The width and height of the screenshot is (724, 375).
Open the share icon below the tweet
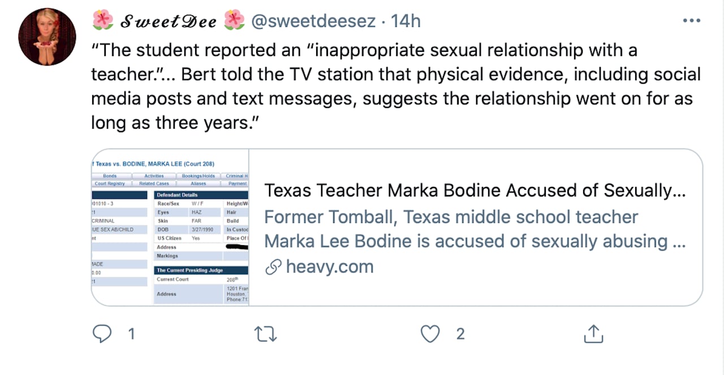coord(593,334)
